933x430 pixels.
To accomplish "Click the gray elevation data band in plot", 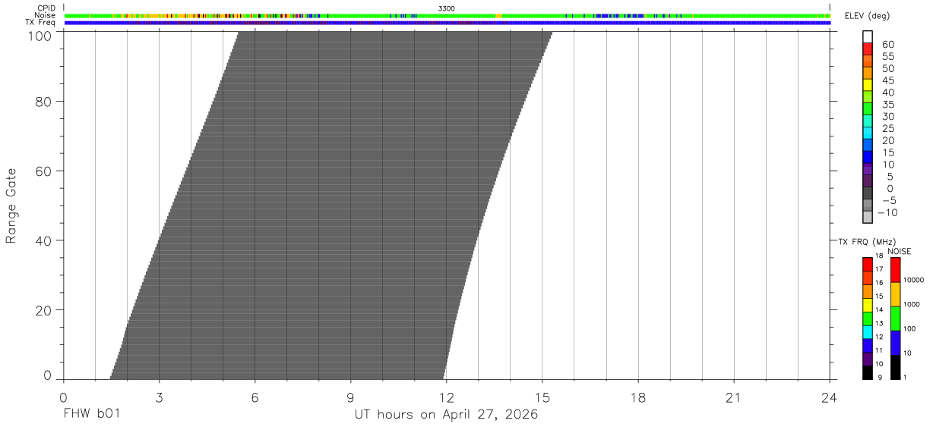I will tap(331, 206).
